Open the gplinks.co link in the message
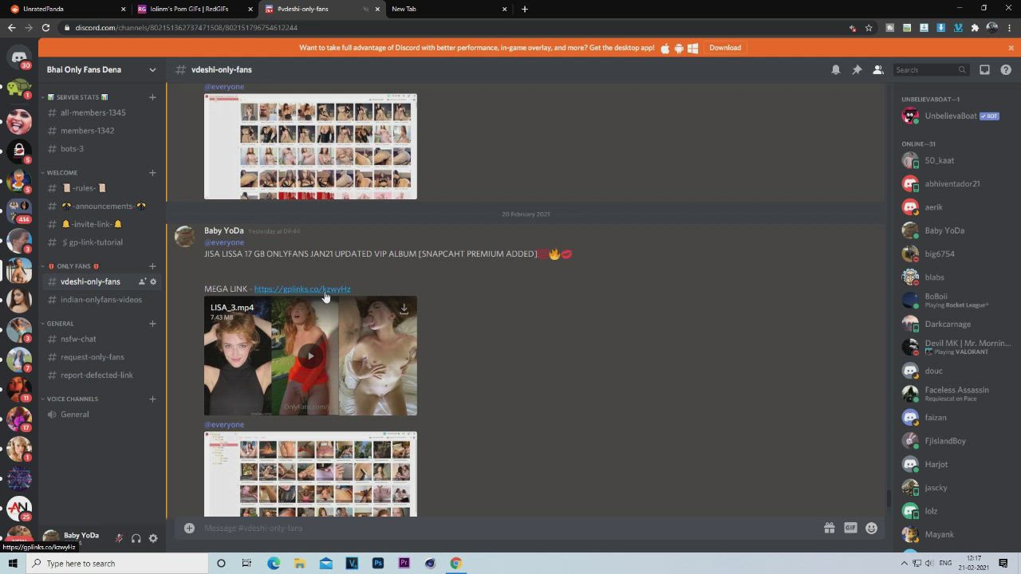The image size is (1021, 574). [x=302, y=289]
